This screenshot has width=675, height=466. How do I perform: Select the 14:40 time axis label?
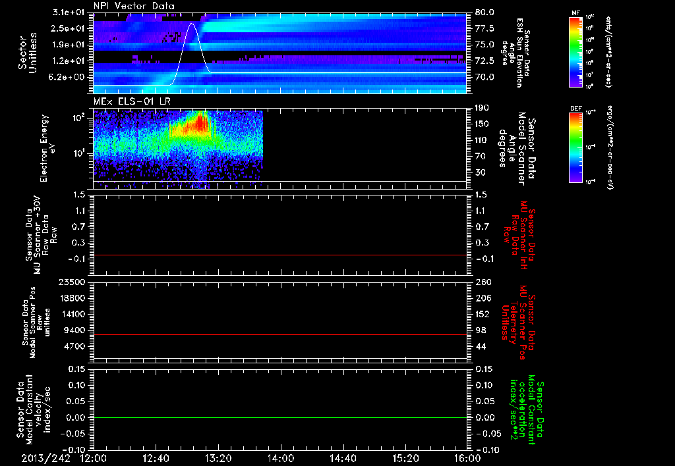pos(343,458)
